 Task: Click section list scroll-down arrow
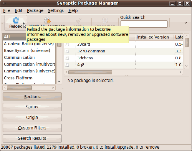pos(59,81)
